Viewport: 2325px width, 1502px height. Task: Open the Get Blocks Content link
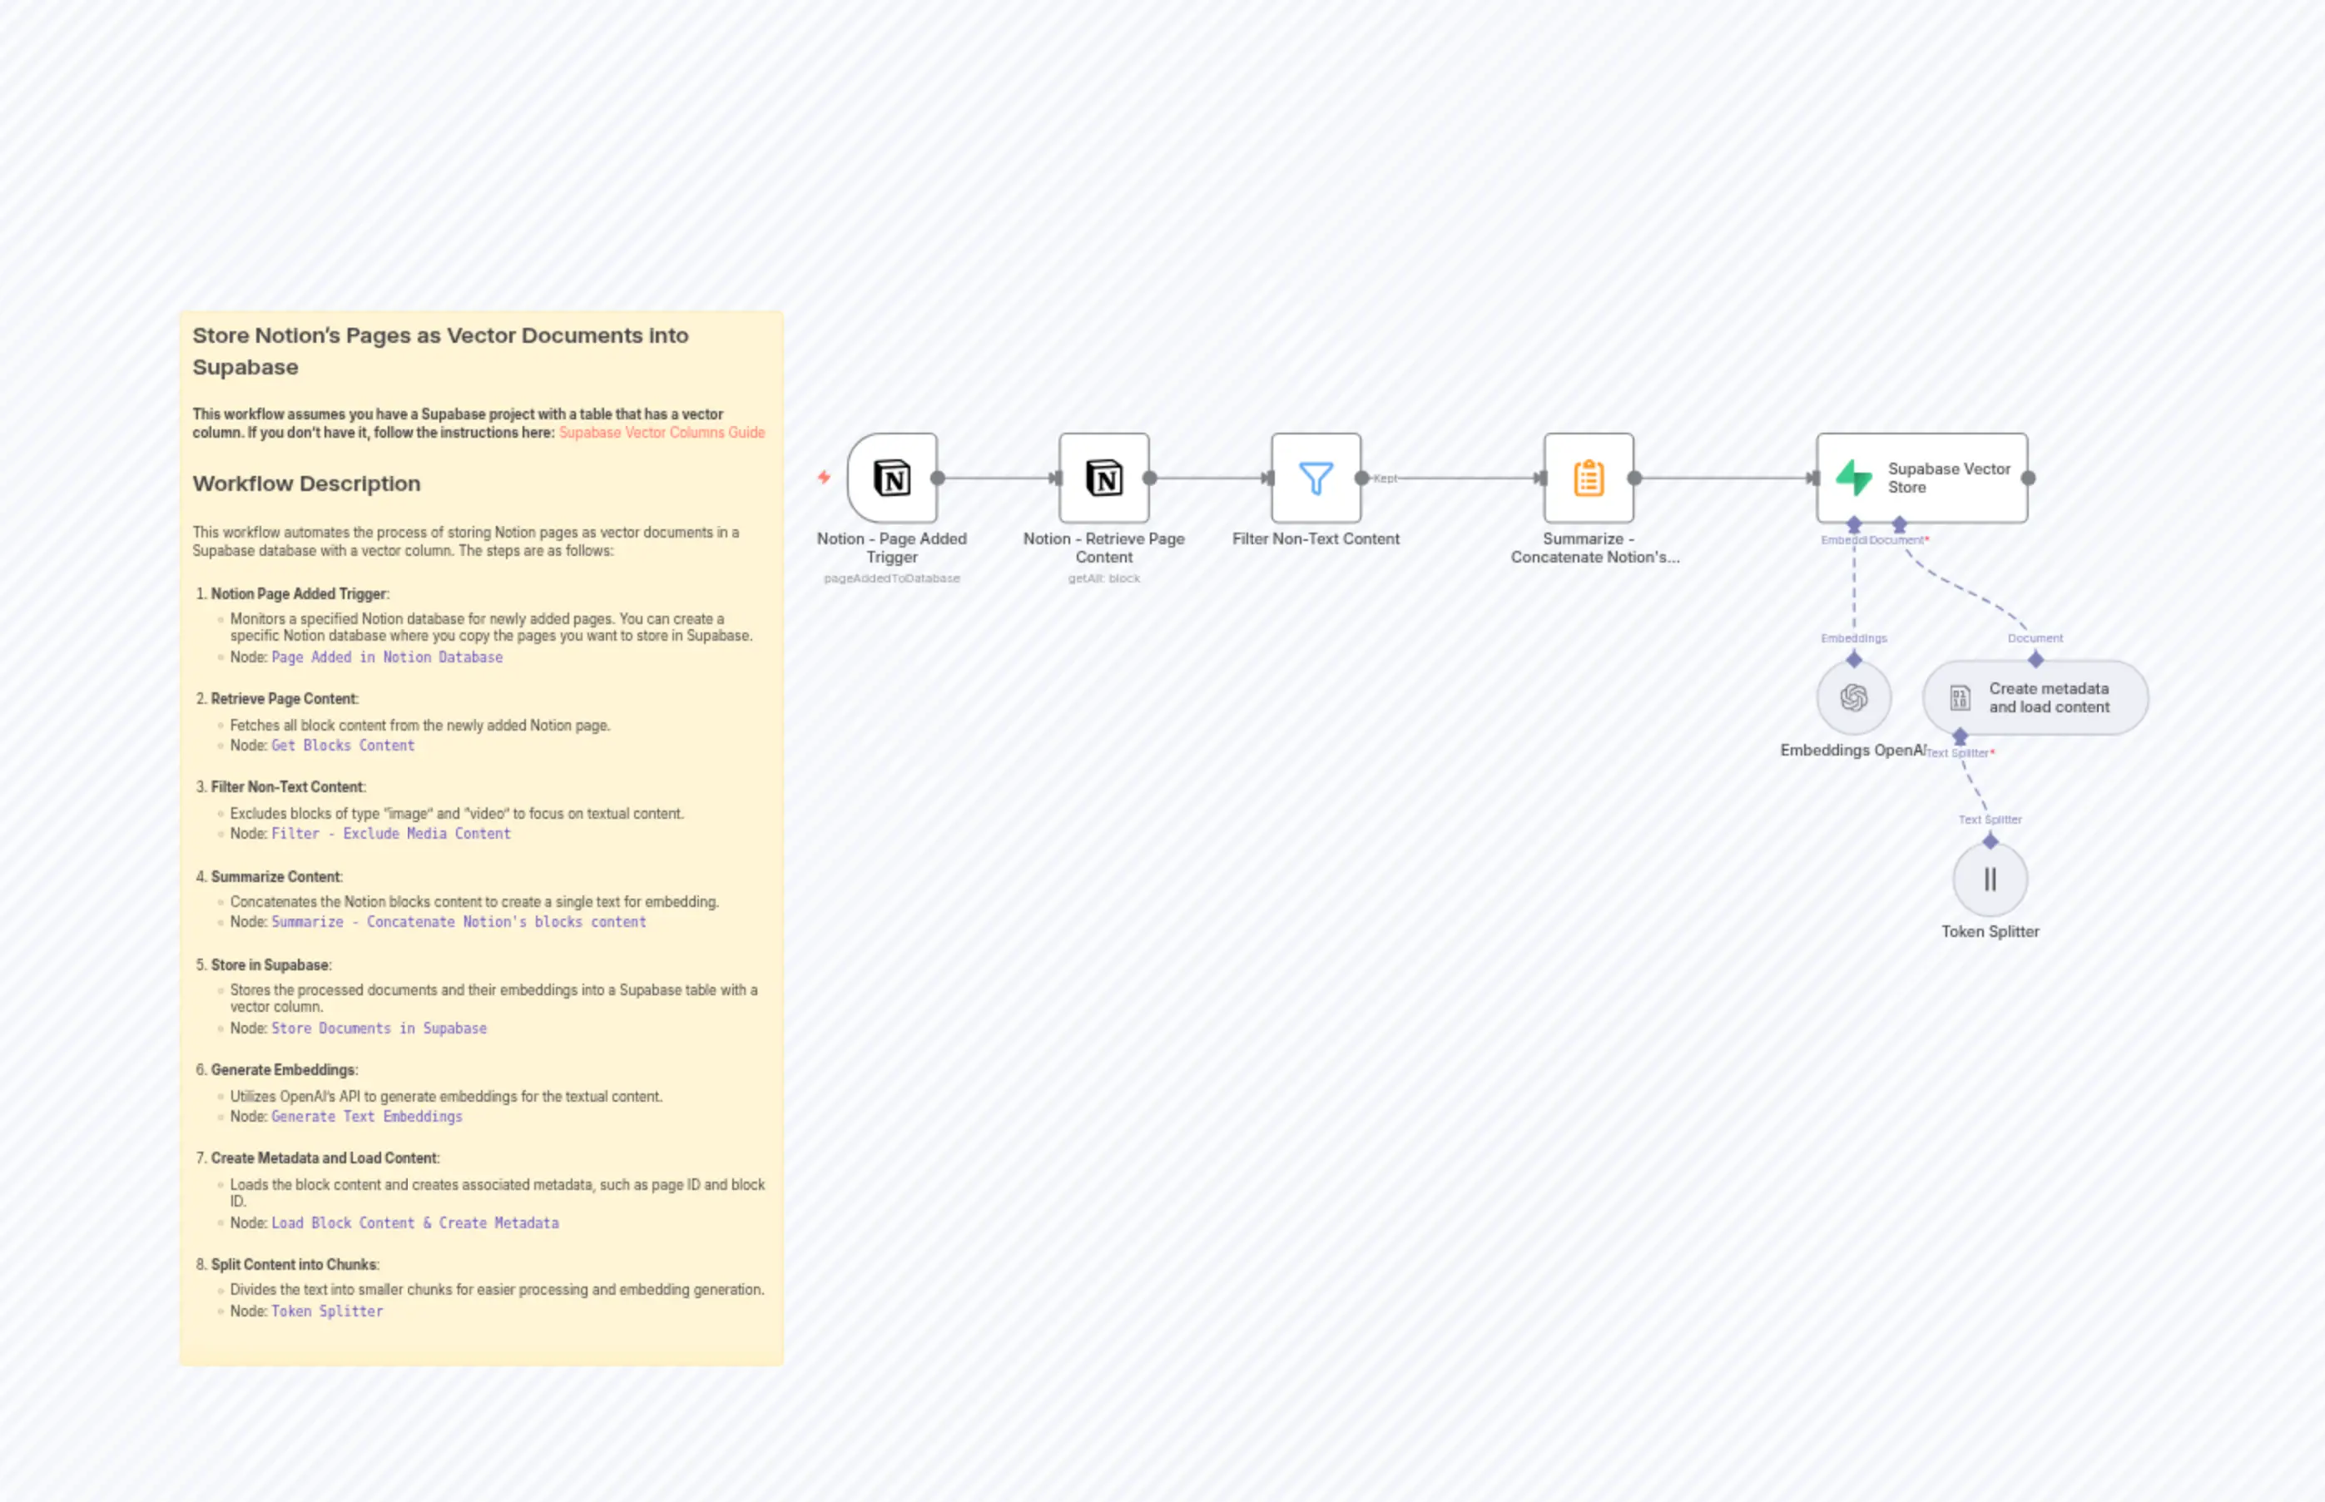pyautogui.click(x=342, y=745)
